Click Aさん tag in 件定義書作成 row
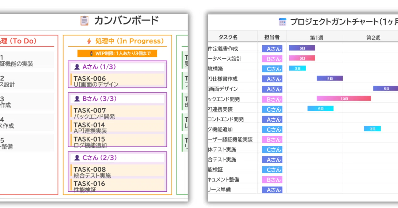 click(x=272, y=49)
